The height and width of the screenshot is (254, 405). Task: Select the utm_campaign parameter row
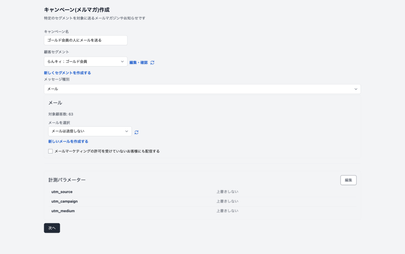(x=202, y=201)
